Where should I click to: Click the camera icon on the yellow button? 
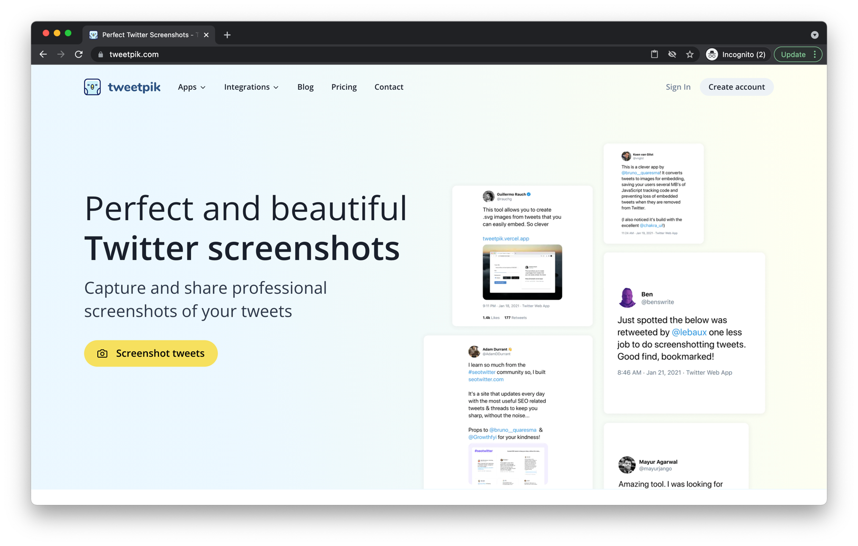coord(102,353)
